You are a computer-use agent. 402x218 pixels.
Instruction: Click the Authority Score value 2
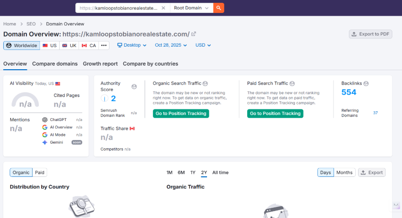click(x=113, y=98)
